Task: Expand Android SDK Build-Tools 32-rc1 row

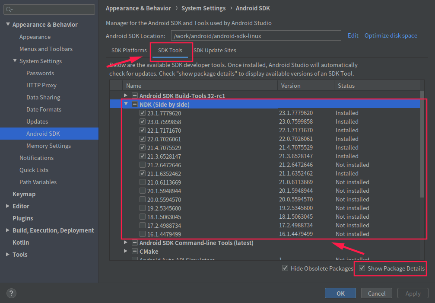Action: pyautogui.click(x=126, y=96)
